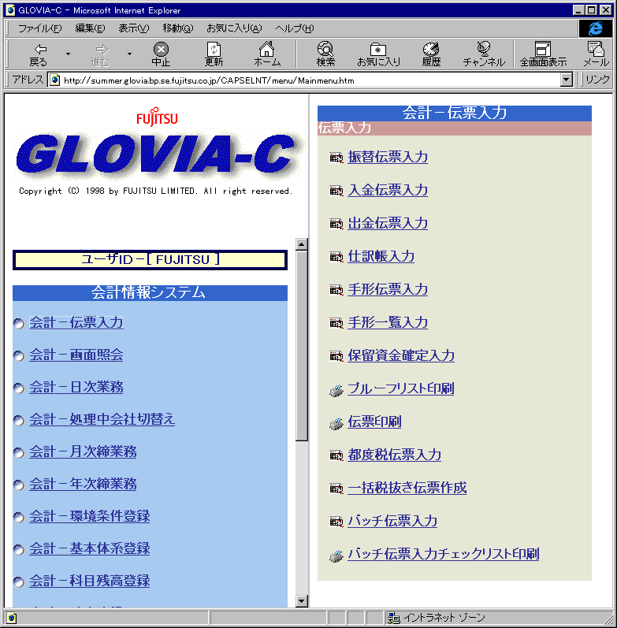Open the ファイル(F) menu
617x628 pixels.
point(39,28)
